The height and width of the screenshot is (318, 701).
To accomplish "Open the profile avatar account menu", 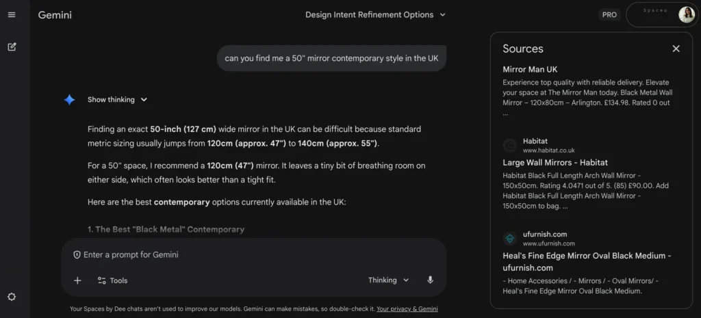I will (686, 14).
